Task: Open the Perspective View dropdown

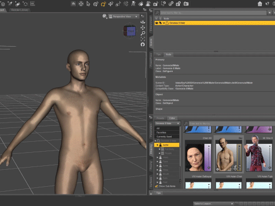Action: tap(124, 16)
